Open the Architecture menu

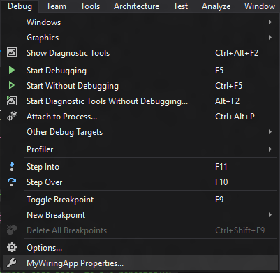pyautogui.click(x=137, y=6)
